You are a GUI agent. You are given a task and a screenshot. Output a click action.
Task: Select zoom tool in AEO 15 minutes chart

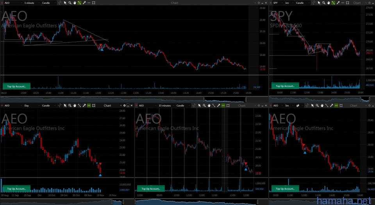click(204, 105)
